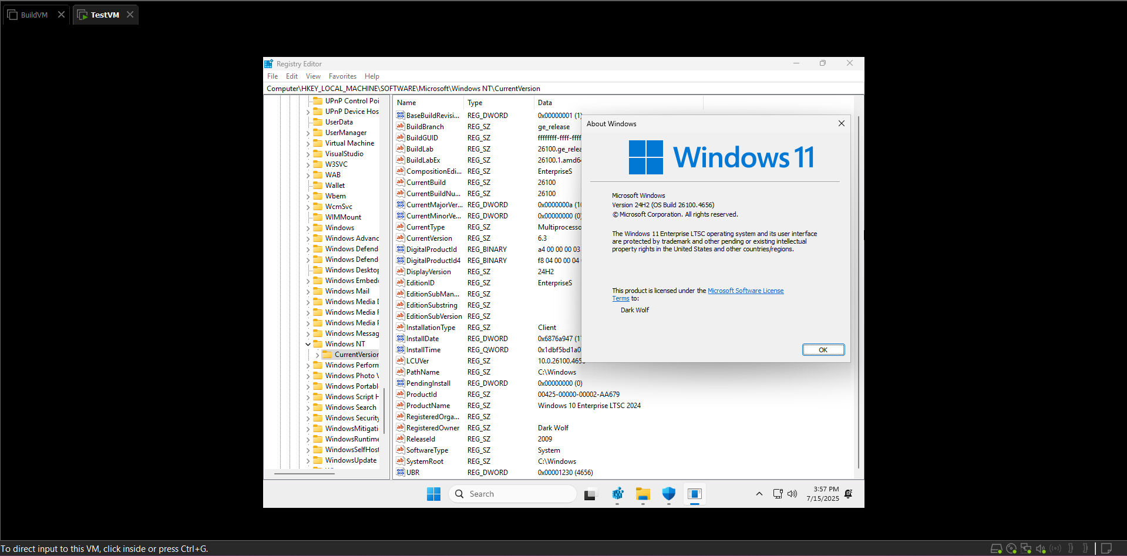Screen dimensions: 1127x556
Task: Open the network tray icon
Action: click(778, 494)
